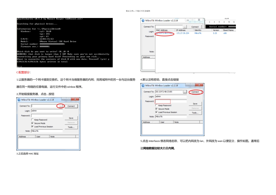The height and width of the screenshot is (195, 276).
Task: Sort by User column in step 4 WinBox window
Action: point(166,122)
